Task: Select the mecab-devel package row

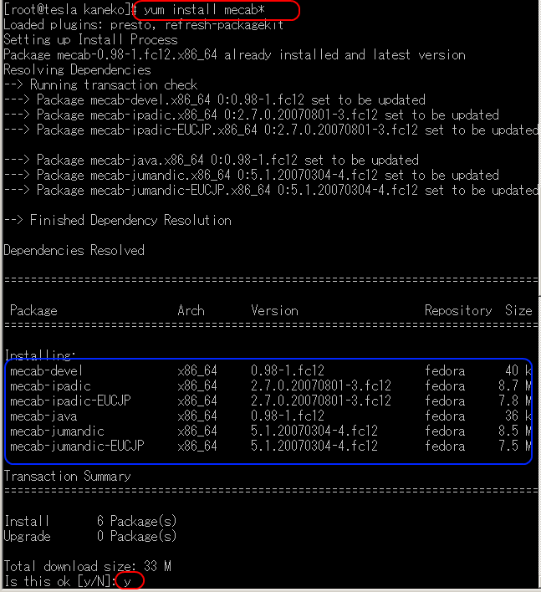Action: click(270, 370)
